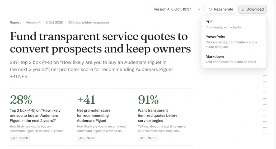Click 'Print-ready, with charts' description
The width and height of the screenshot is (276, 149).
tap(223, 27)
